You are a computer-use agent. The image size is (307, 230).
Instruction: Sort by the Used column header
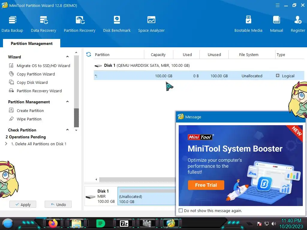[x=187, y=55]
